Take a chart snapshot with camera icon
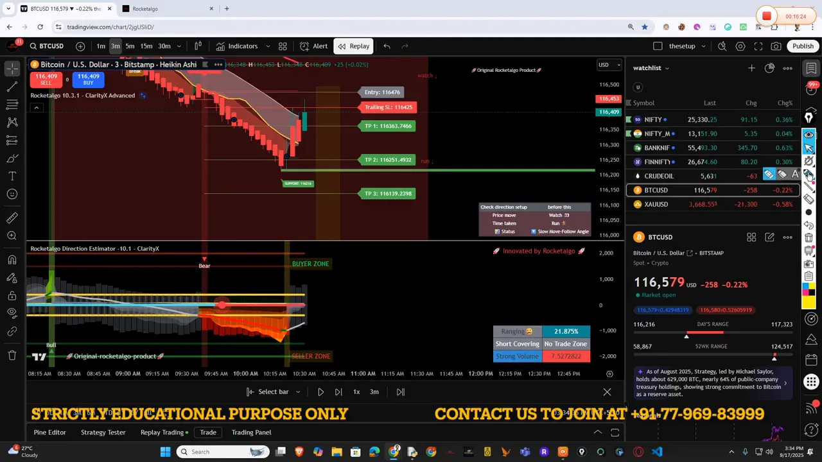Viewport: 822px width, 462px height. 776,46
